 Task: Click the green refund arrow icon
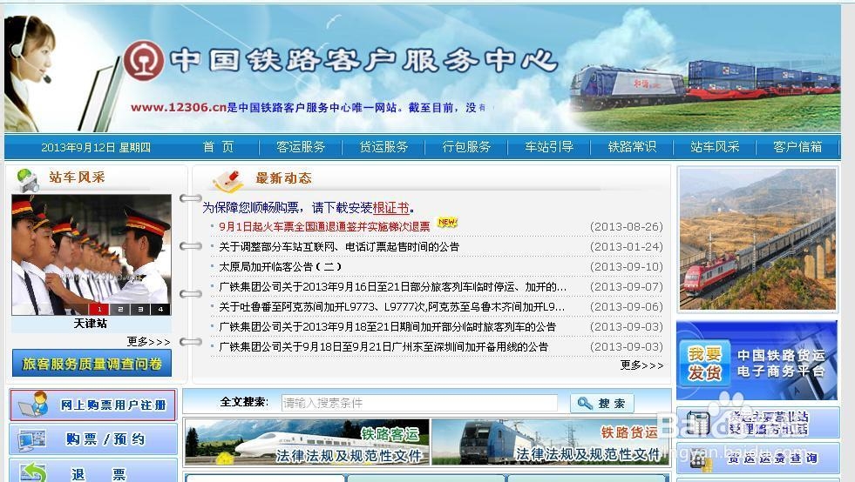[32, 472]
